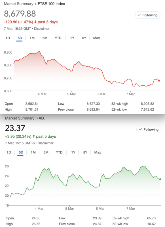The width and height of the screenshot is (165, 227).
Task: Click the red end-point dot on FTSE chart
Action: tap(159, 81)
